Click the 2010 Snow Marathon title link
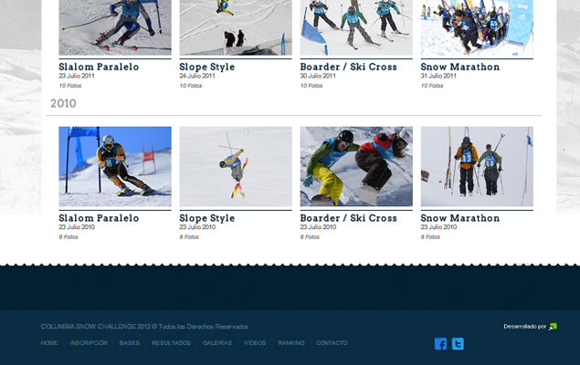Viewport: 580px width, 365px height. point(460,218)
